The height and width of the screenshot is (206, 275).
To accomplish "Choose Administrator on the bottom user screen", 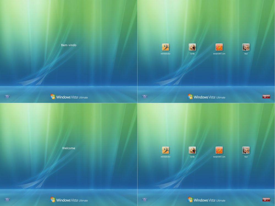I will 166,150.
